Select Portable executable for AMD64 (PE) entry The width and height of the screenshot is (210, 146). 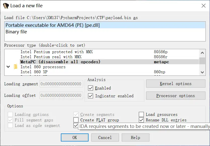click(x=53, y=25)
